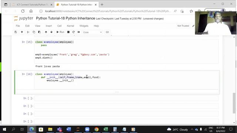The height and width of the screenshot is (133, 237).
Task: Refresh the browser page
Action: click(x=23, y=11)
